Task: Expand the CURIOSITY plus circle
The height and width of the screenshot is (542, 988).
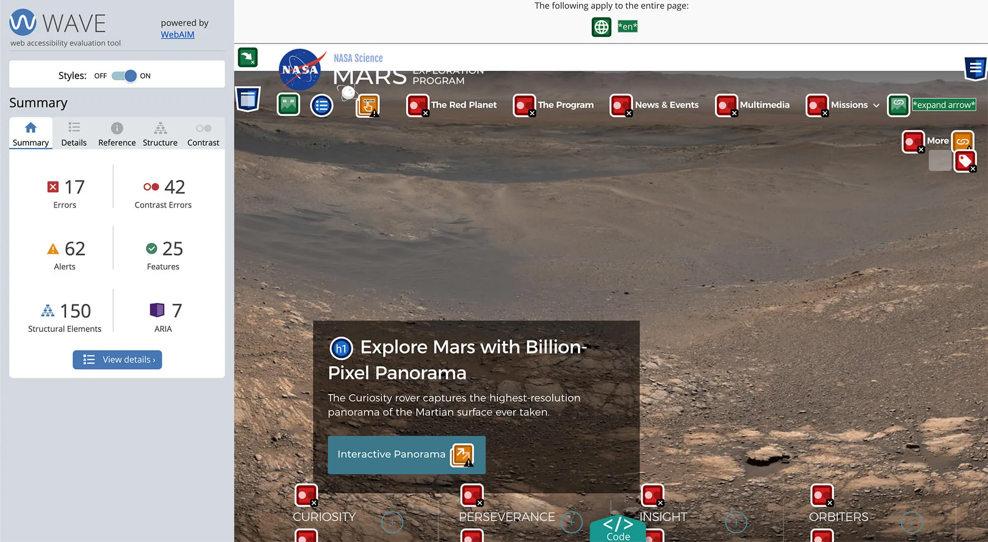Action: click(392, 522)
